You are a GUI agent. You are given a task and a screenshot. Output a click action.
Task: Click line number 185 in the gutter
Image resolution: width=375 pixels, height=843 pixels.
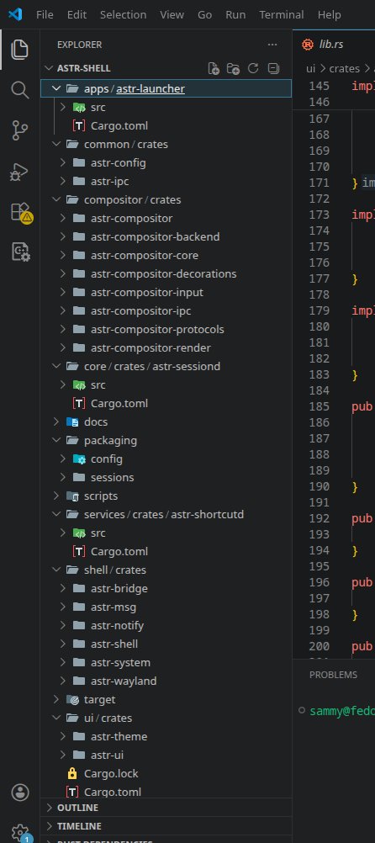(320, 406)
